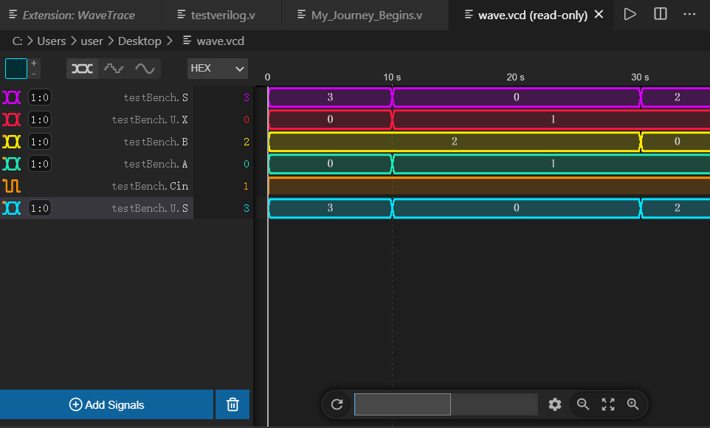Select the bus waveform display mode icon
Image resolution: width=710 pixels, height=428 pixels.
pos(82,69)
